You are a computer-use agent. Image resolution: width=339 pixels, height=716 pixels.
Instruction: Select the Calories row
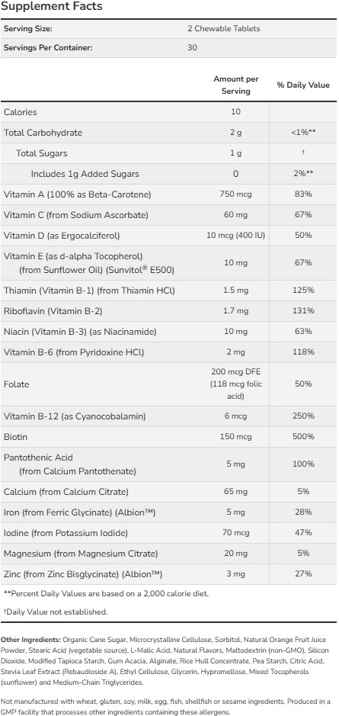tap(169, 112)
